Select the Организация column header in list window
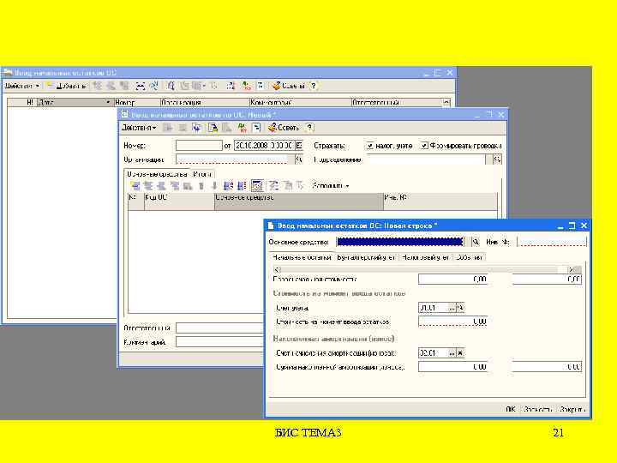617x463 pixels. 204,102
